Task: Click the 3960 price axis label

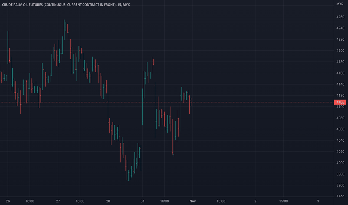Action: click(340, 185)
